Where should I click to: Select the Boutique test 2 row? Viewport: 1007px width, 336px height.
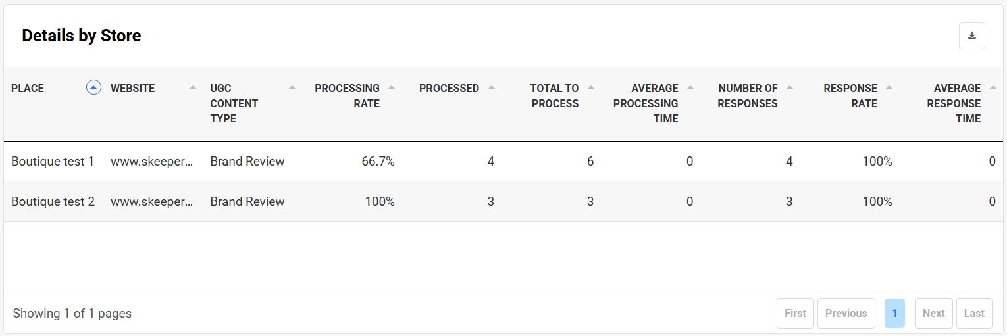pos(53,202)
